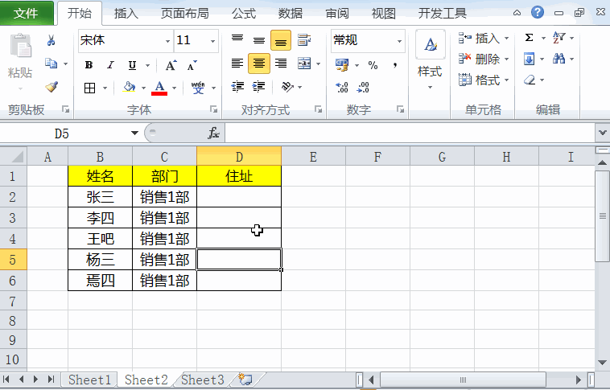Click Increase Decimal icon

click(x=342, y=88)
